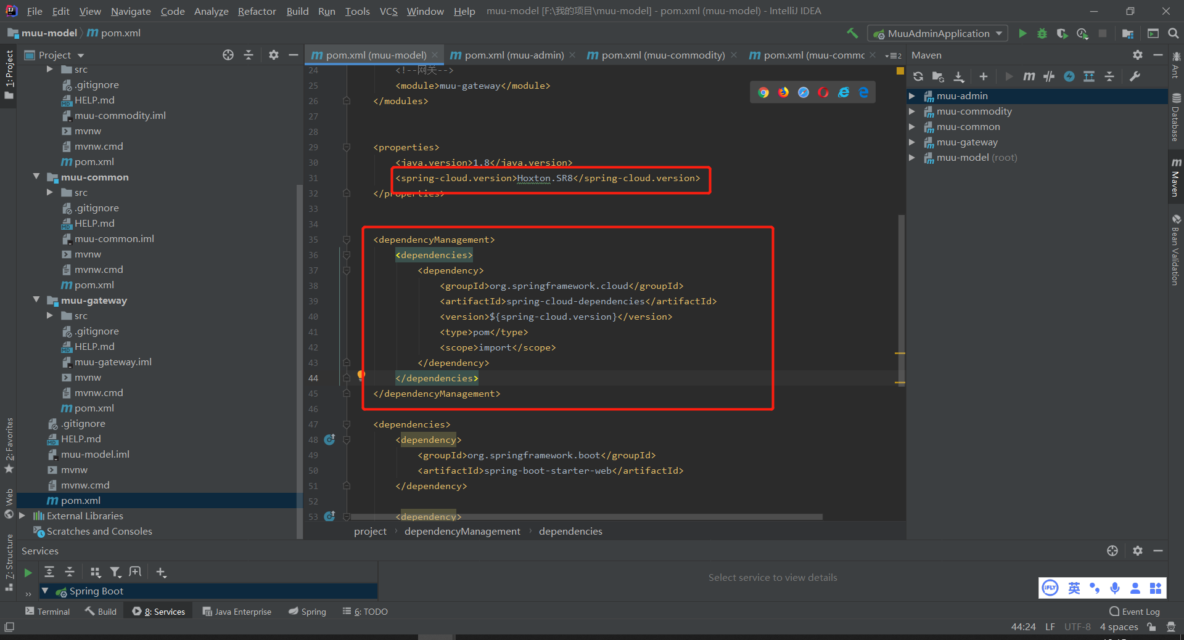Expand muu-commodity in Maven panel
The width and height of the screenshot is (1184, 640).
coord(911,111)
